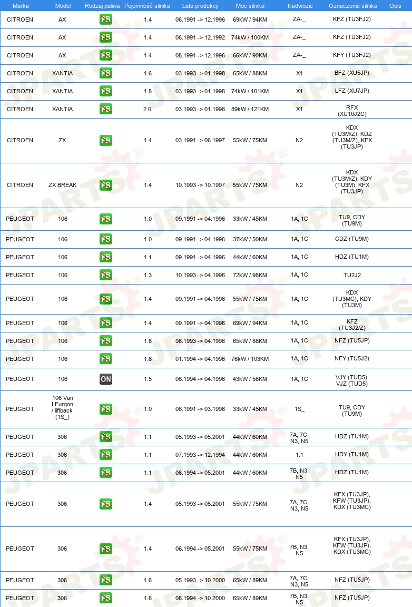
Task: Click power value 89kW / 121KM
Action: pyautogui.click(x=250, y=109)
